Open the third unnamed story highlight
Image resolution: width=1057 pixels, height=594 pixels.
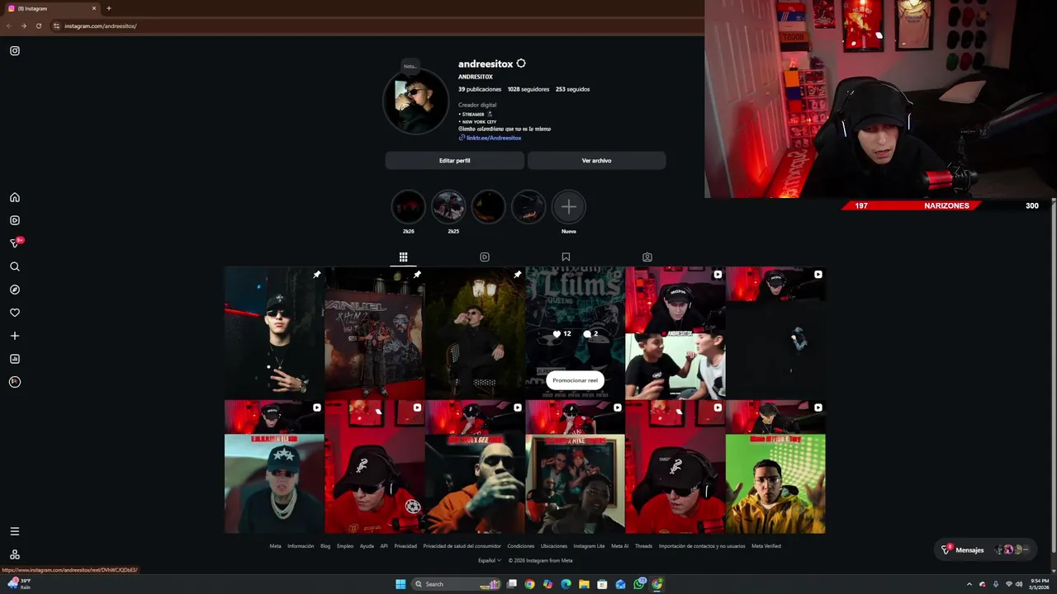tap(488, 207)
